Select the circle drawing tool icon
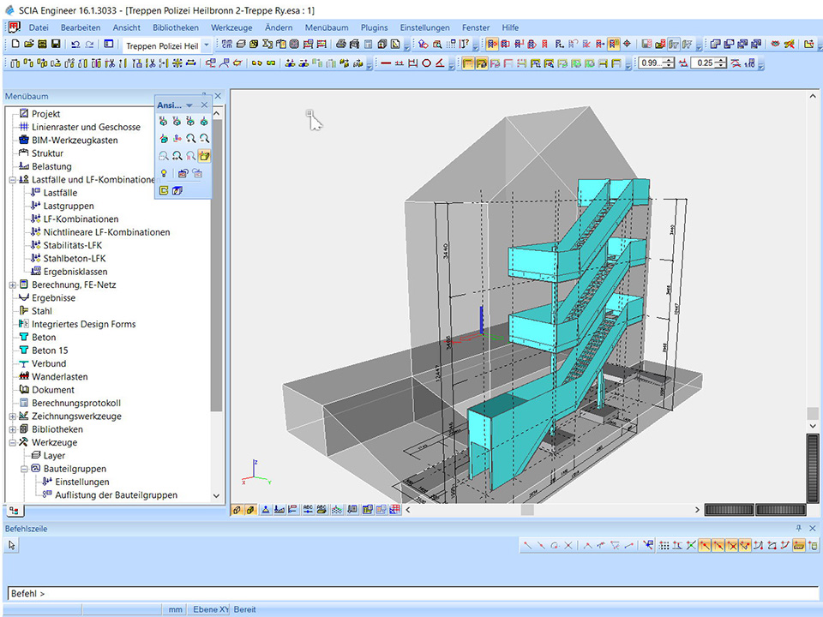Viewport: 823px width, 617px height. [x=426, y=63]
